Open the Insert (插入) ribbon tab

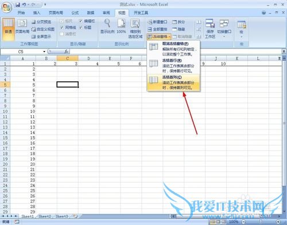point(37,13)
